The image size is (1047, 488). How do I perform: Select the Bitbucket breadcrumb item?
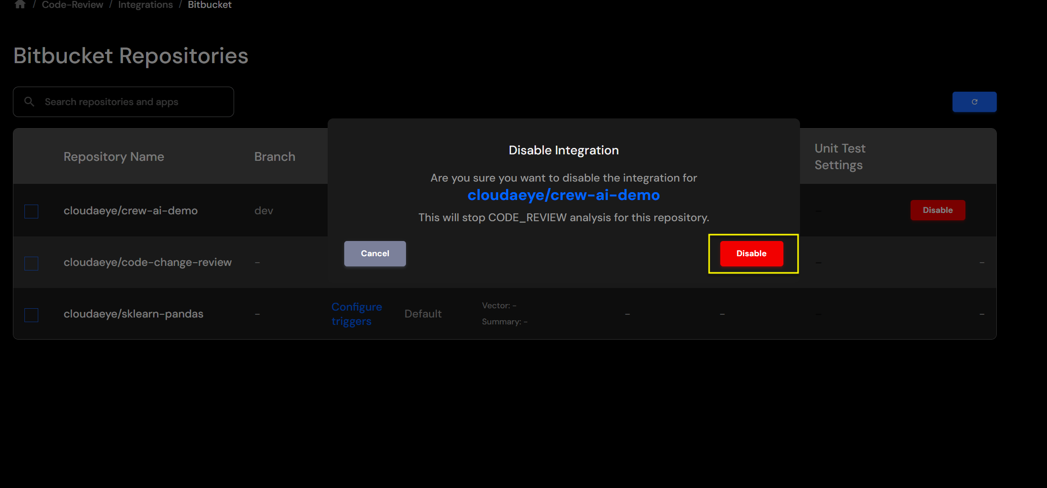(x=210, y=5)
